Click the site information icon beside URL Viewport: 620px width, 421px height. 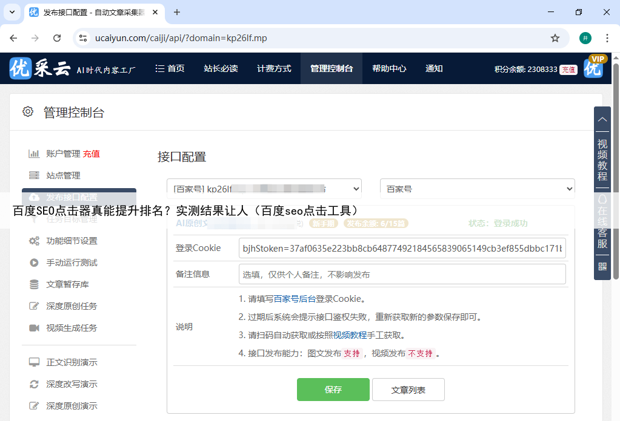84,38
